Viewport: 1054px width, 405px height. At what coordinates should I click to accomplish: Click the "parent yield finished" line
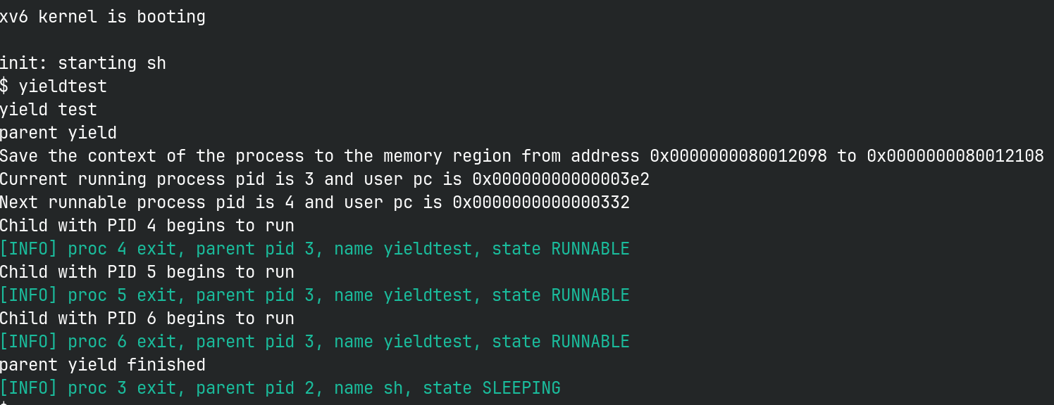click(x=103, y=365)
